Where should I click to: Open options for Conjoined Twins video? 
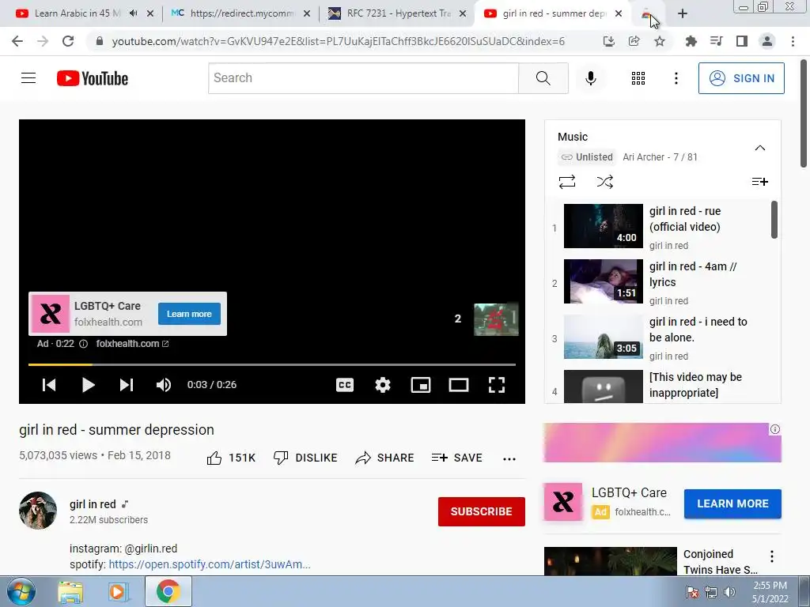pyautogui.click(x=772, y=556)
